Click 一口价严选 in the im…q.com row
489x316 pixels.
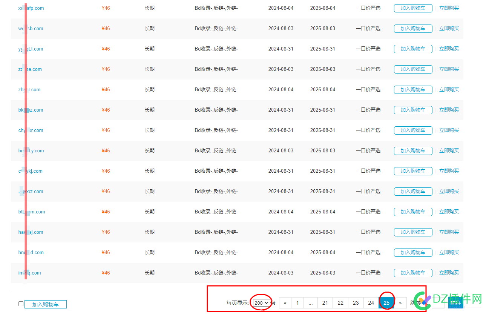point(368,273)
